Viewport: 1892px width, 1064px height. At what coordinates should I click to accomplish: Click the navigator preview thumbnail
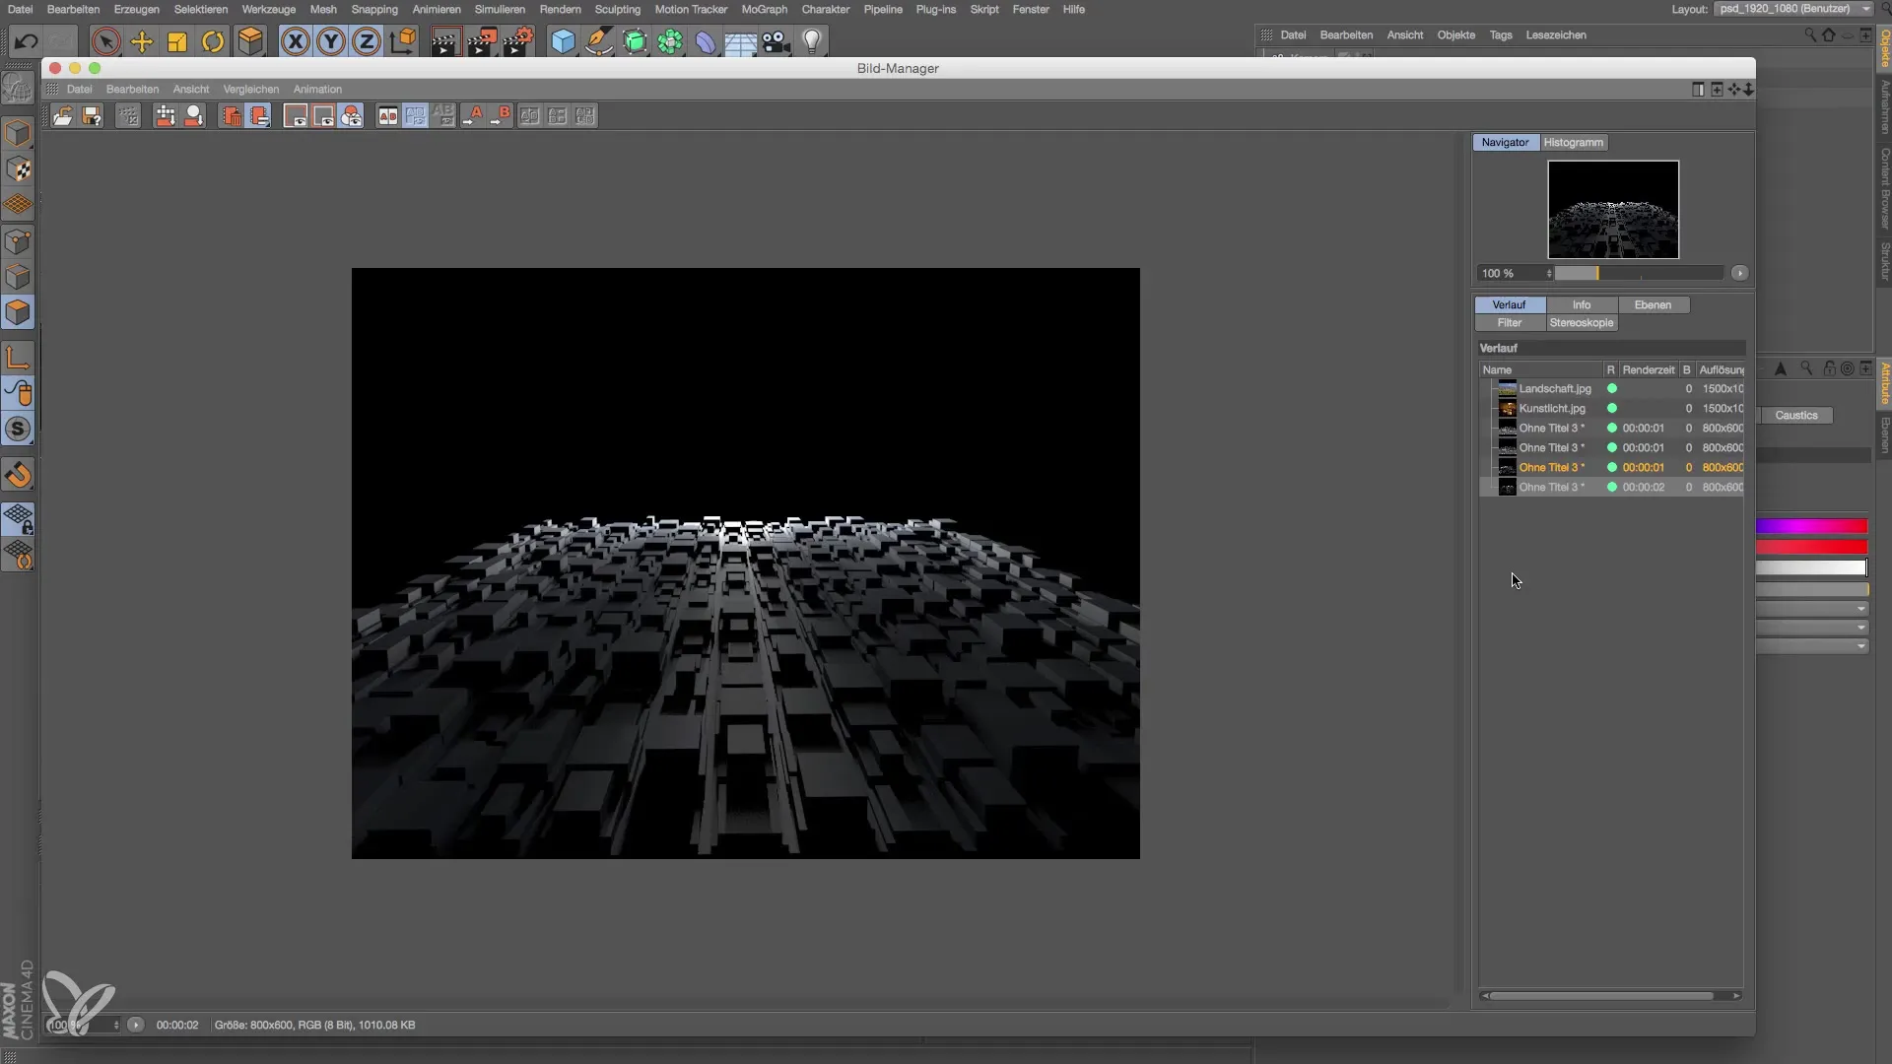[x=1613, y=210]
